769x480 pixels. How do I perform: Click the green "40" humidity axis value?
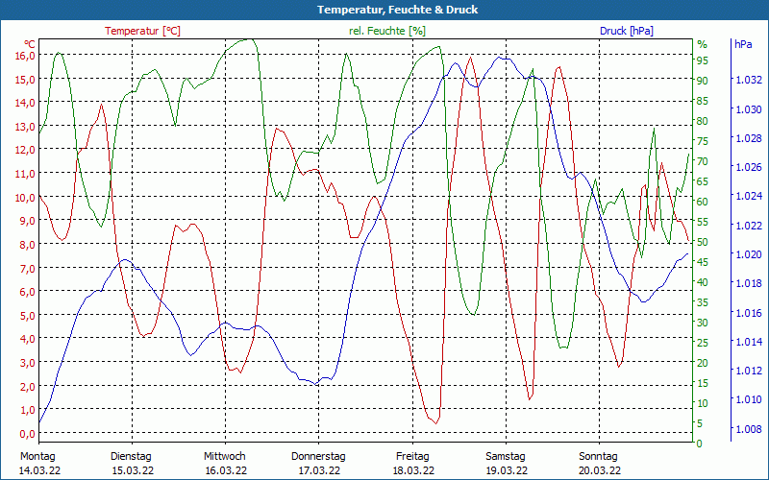[x=703, y=282]
